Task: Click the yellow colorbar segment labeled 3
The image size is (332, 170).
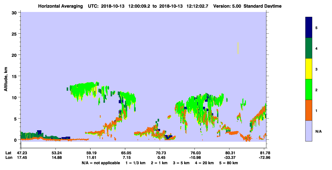Action: pyautogui.click(x=309, y=69)
